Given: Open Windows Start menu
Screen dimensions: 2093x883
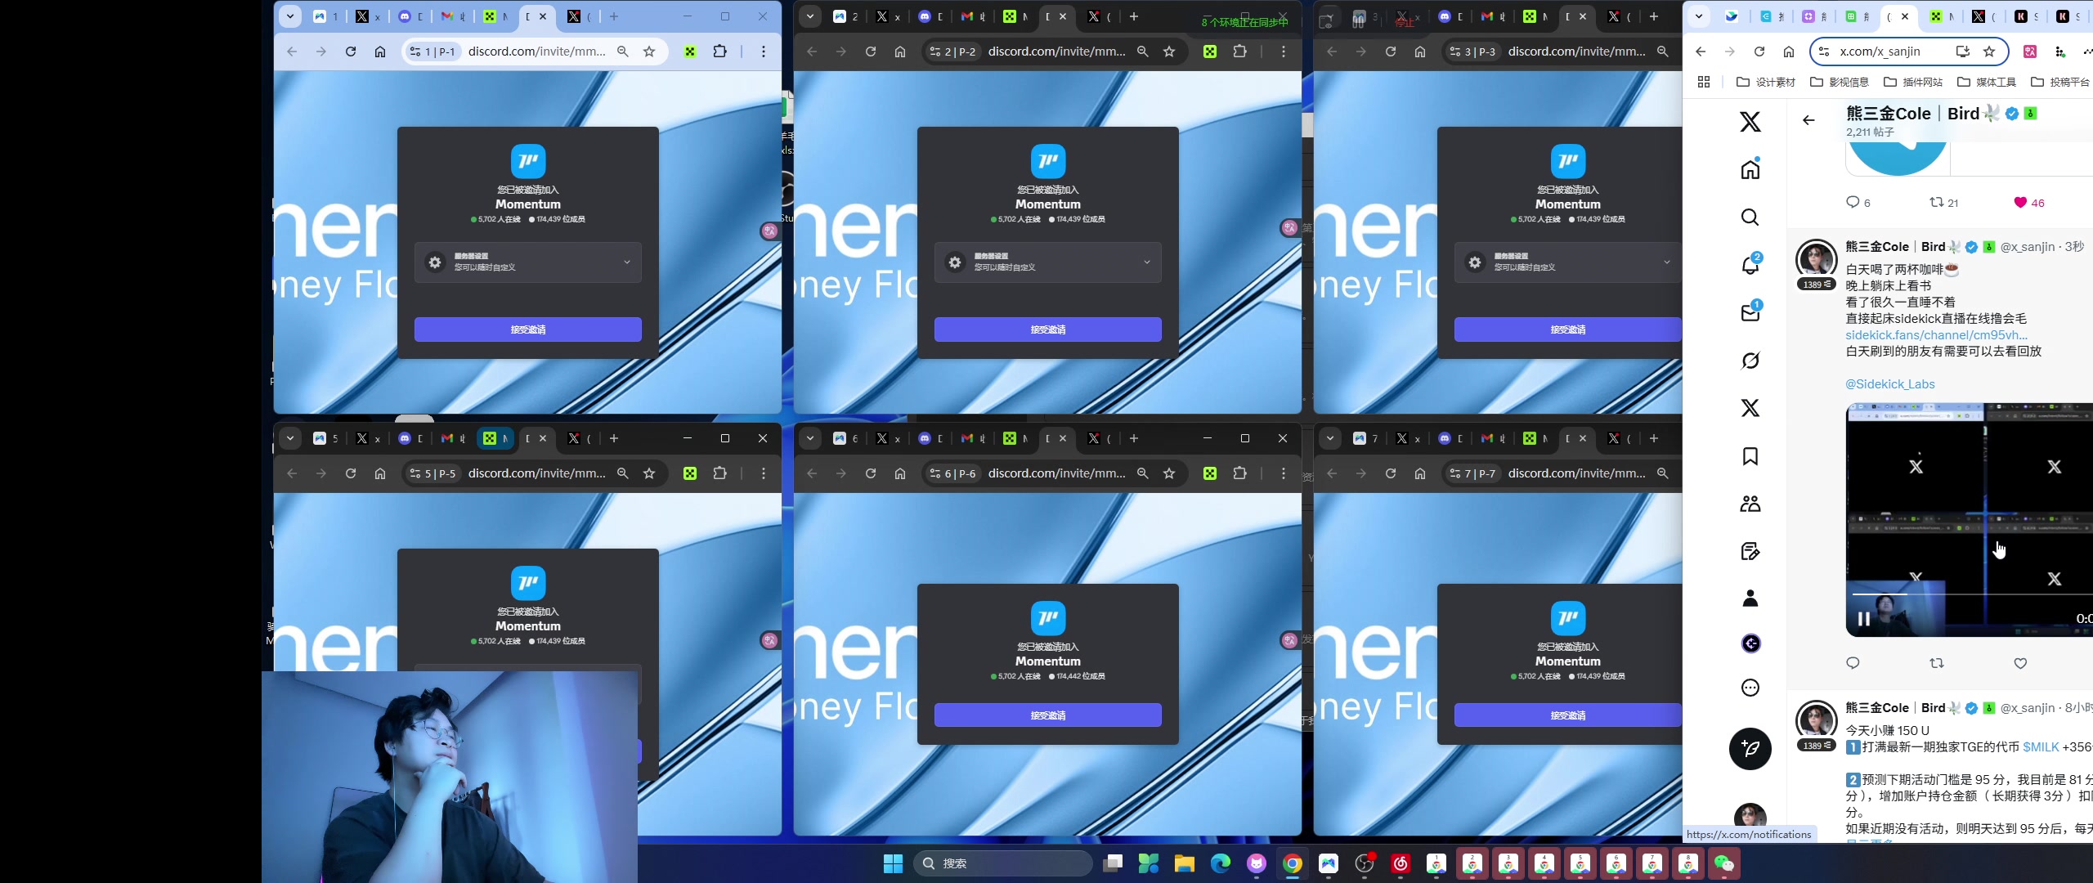Looking at the screenshot, I should [x=893, y=863].
